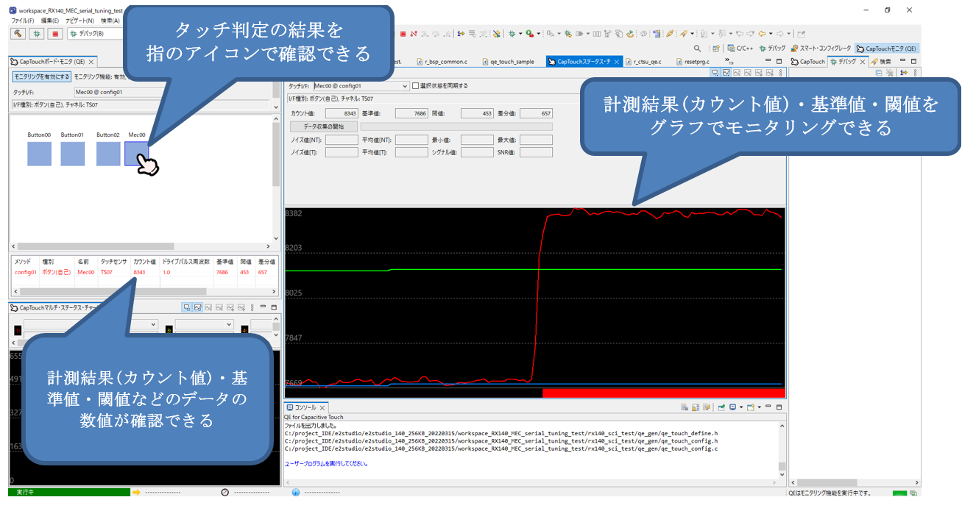The image size is (962, 511).
Task: Click the カウント値 field showing 8343
Action: tap(342, 113)
